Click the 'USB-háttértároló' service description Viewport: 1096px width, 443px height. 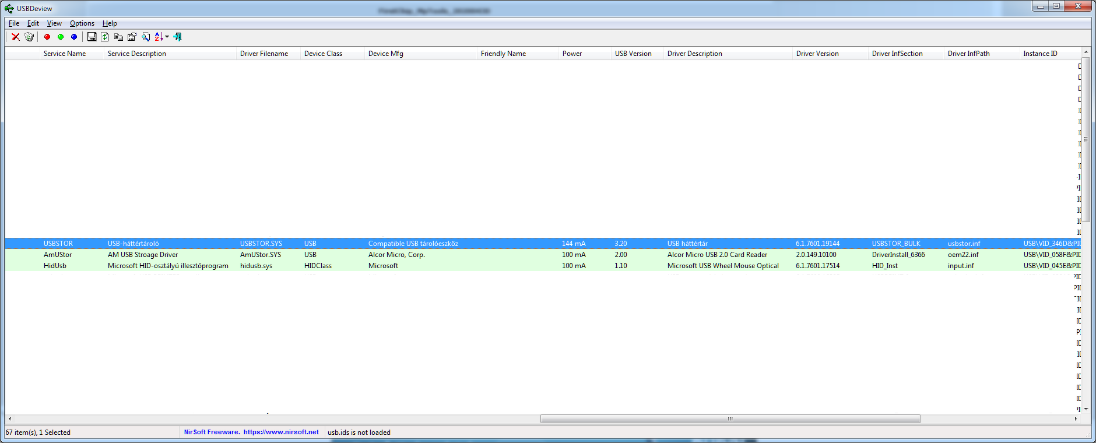coord(134,244)
